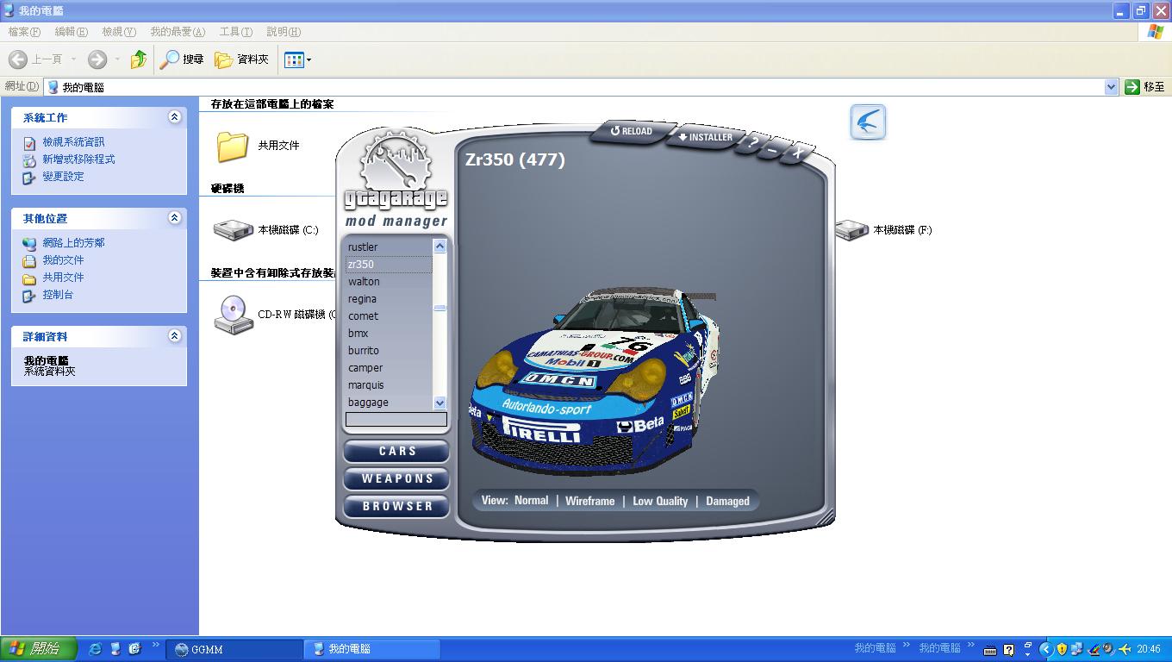Click the Back (上一頁) toolbar button

(36, 59)
